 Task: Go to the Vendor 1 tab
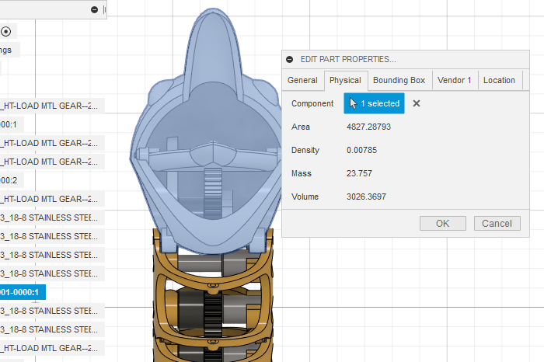click(455, 80)
